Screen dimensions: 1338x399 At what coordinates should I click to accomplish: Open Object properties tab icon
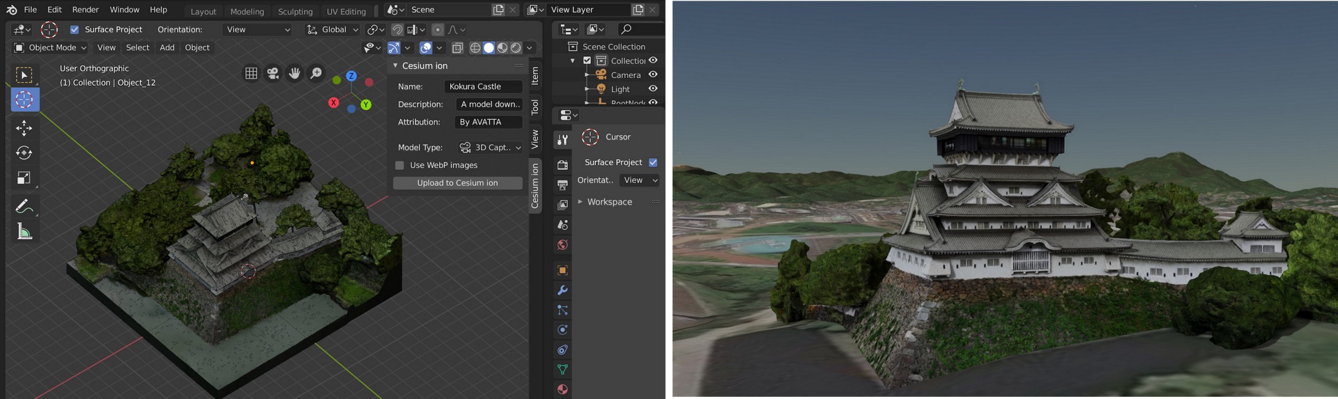(x=562, y=270)
